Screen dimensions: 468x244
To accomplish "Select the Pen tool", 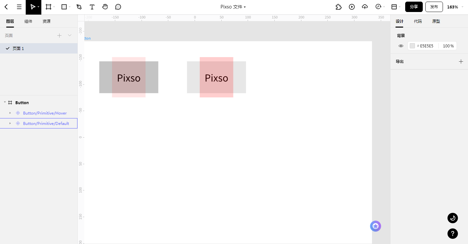I will (x=79, y=7).
